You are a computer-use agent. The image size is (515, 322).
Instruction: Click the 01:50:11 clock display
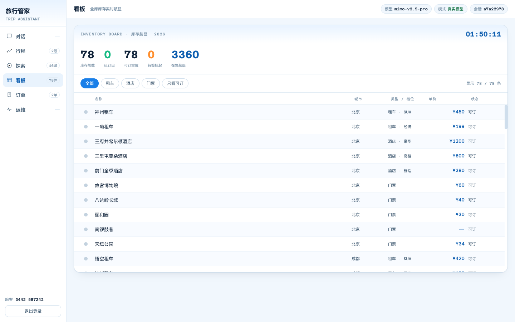pos(483,34)
